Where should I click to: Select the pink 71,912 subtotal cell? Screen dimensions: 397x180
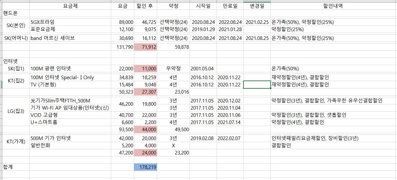(x=145, y=47)
